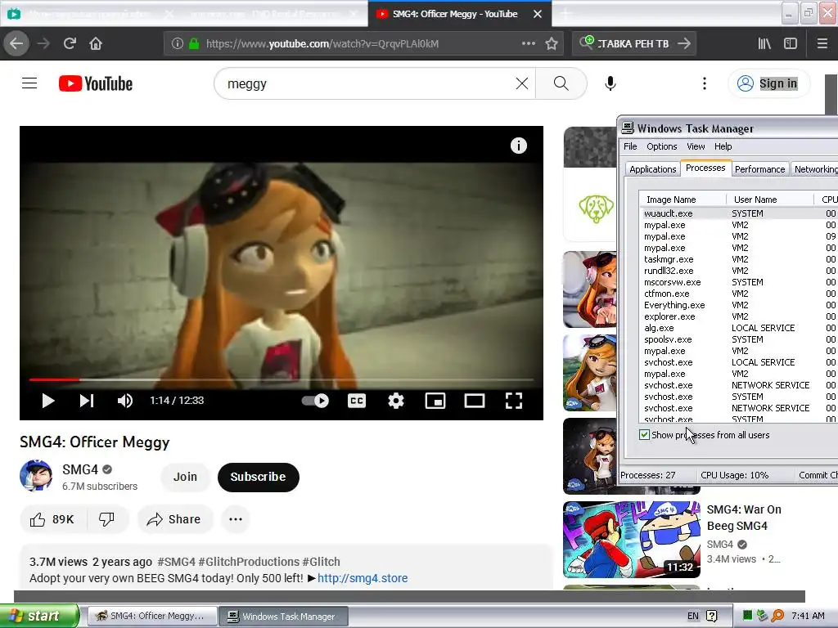838x628 pixels.
Task: Close the SMG4: Officer Meggy browser tab
Action: [538, 14]
